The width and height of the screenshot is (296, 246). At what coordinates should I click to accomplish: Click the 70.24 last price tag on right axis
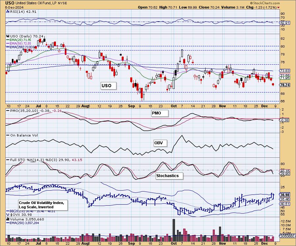tap(285, 85)
